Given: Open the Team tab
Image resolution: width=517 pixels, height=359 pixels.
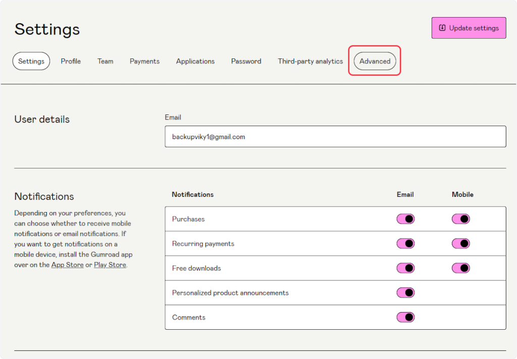Looking at the screenshot, I should [105, 61].
